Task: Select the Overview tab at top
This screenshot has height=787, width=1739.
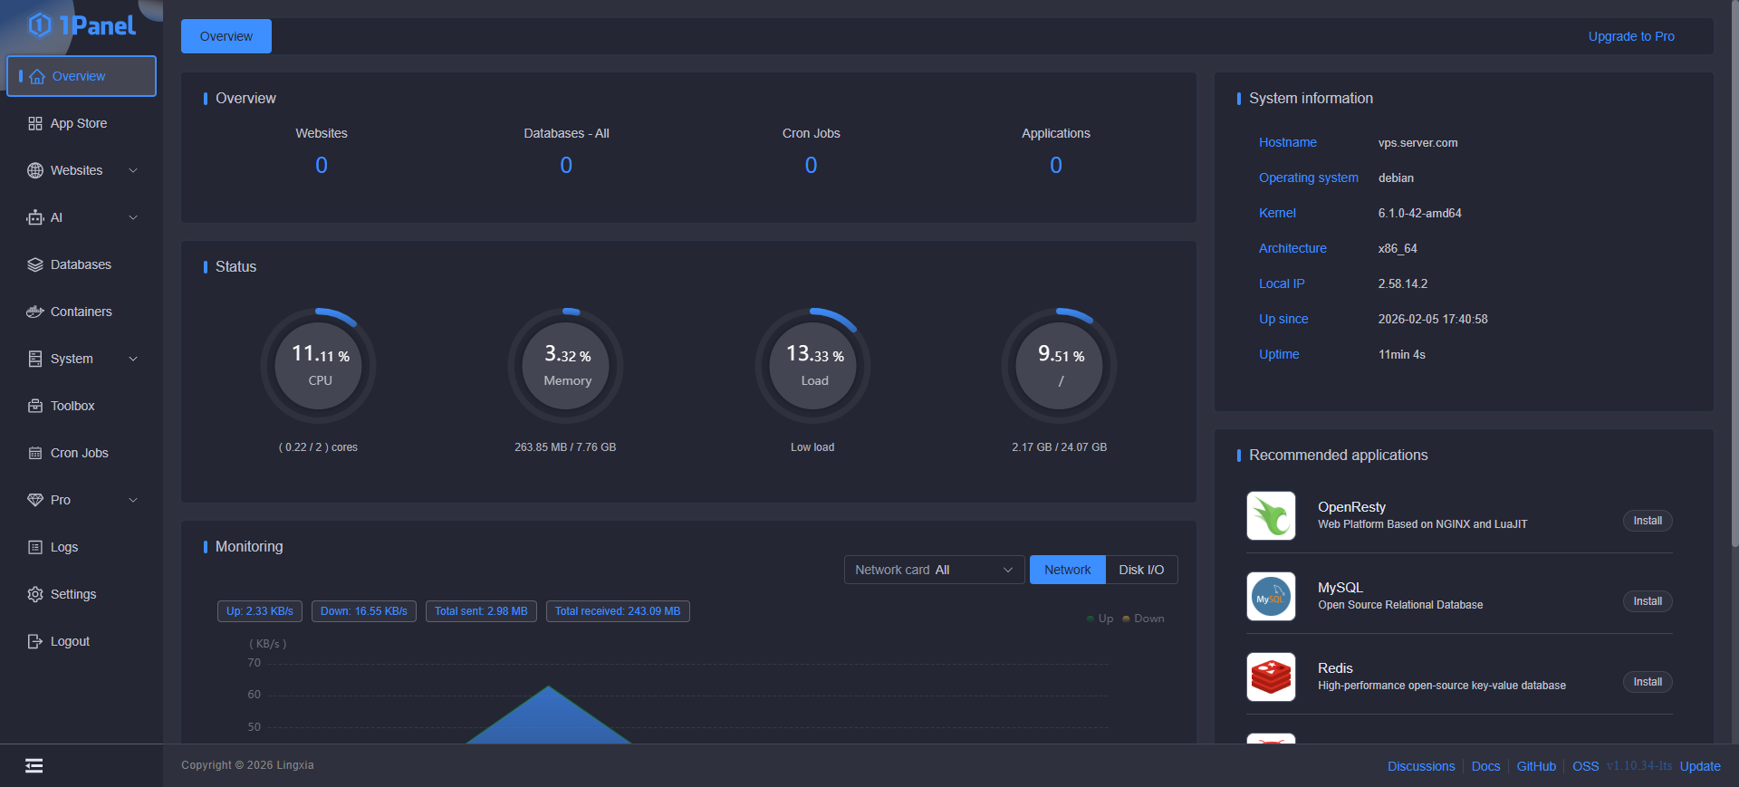Action: tap(226, 36)
